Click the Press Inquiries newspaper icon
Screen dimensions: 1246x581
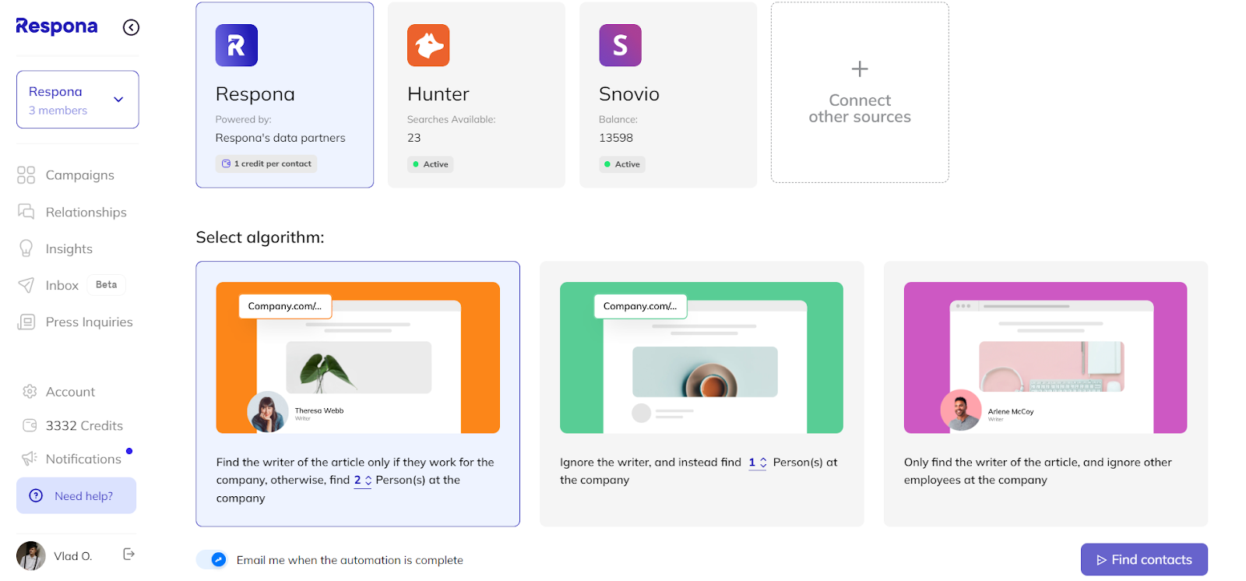click(x=26, y=322)
